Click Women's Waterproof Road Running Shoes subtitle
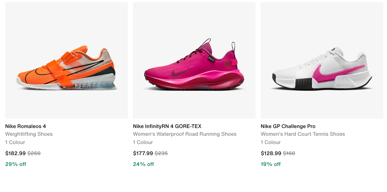Screen dimensions: 387x192 (185, 134)
